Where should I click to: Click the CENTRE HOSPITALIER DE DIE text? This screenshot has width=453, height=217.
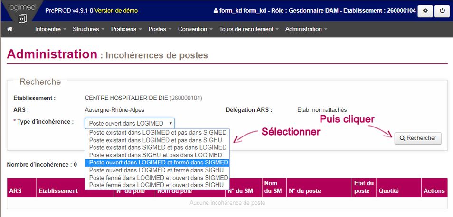126,98
